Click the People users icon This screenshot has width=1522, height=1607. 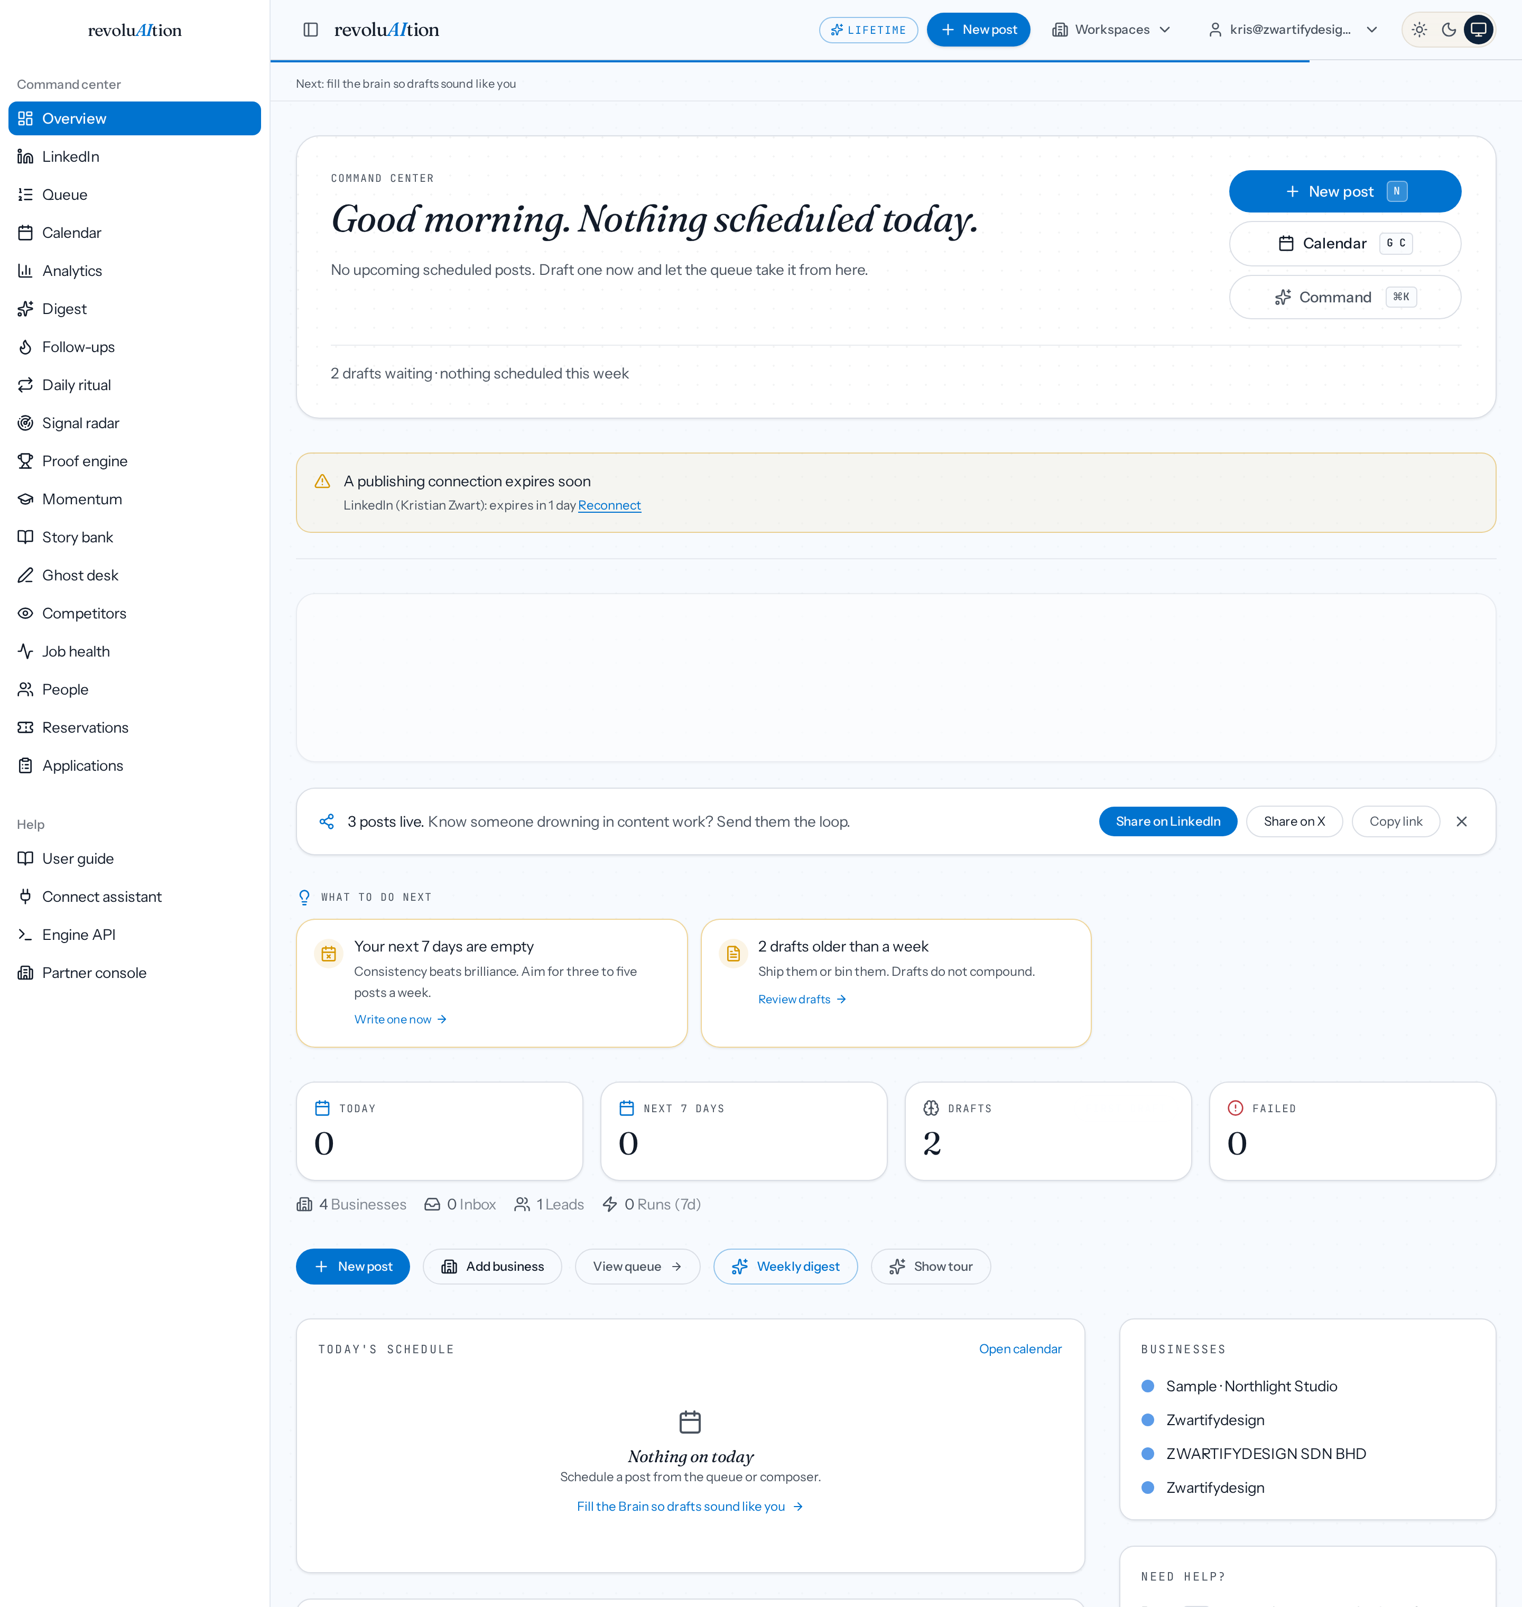pyautogui.click(x=26, y=690)
